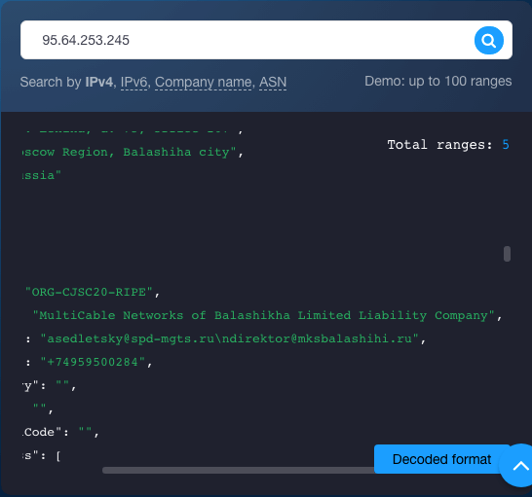Click the "Balashiha city" address text
Screen dimensions: 532x497
(179, 152)
